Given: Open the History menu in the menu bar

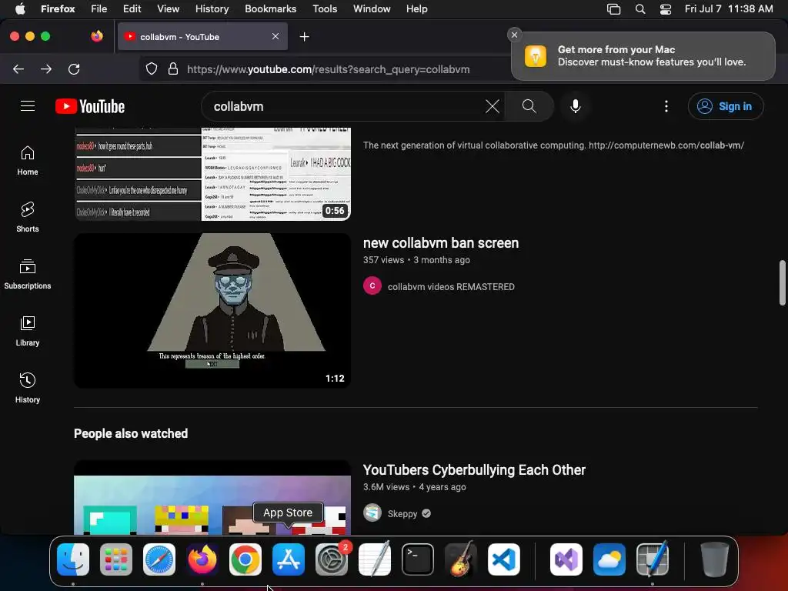Looking at the screenshot, I should [212, 9].
